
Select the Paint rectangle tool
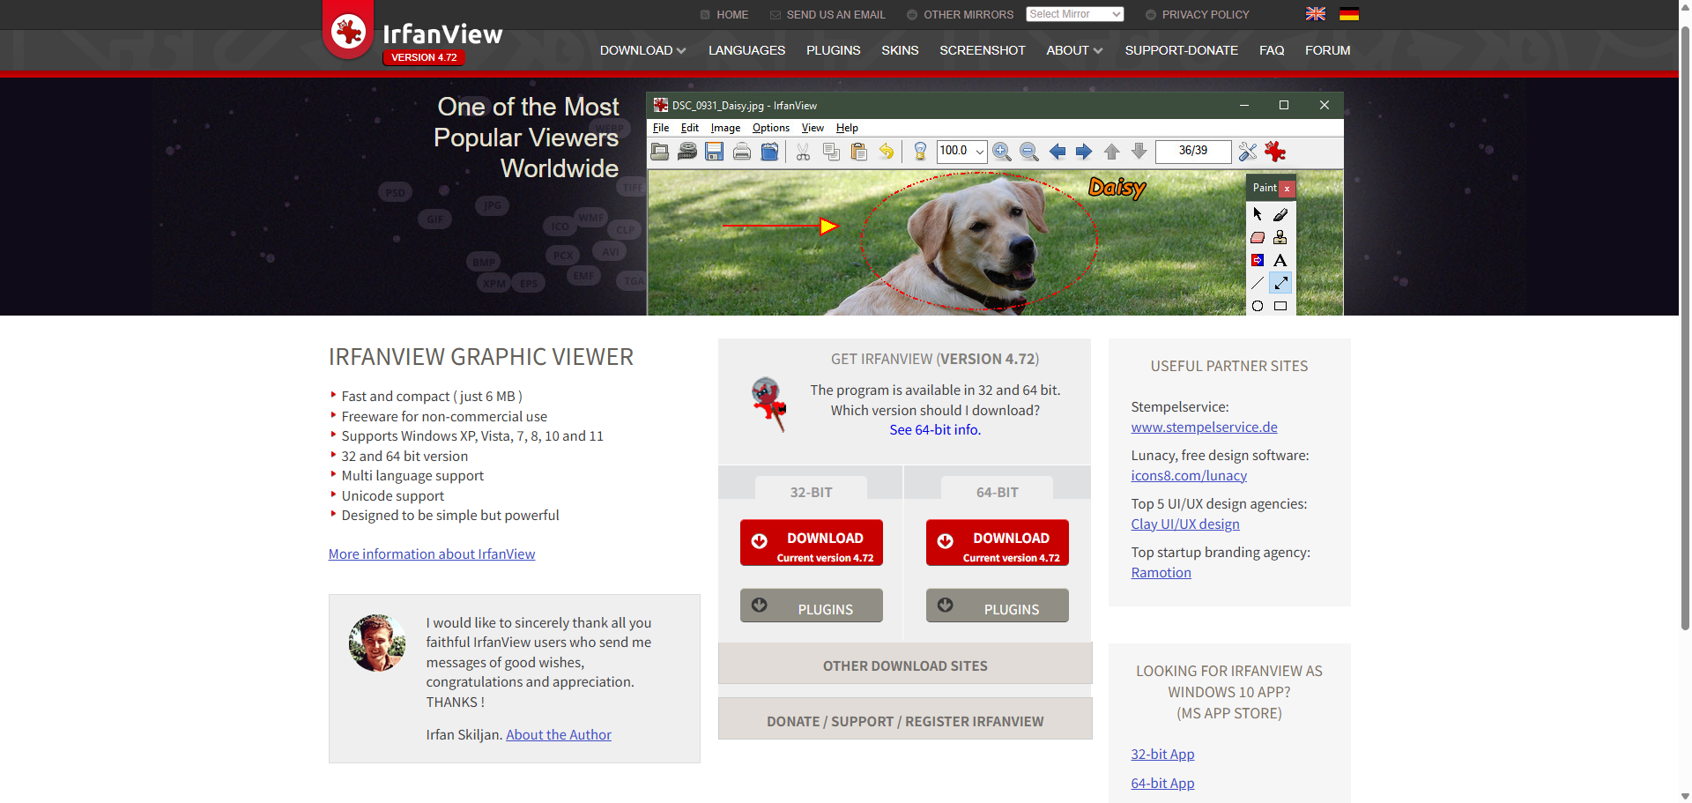click(1280, 306)
